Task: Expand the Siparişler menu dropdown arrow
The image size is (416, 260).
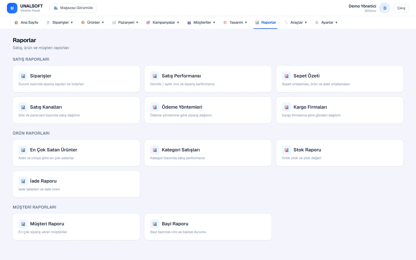Action: (72, 23)
